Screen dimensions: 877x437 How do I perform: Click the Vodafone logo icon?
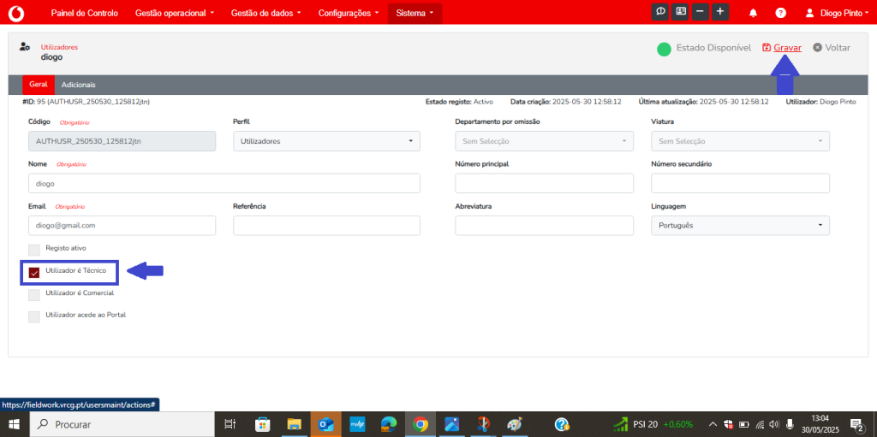[x=17, y=12]
